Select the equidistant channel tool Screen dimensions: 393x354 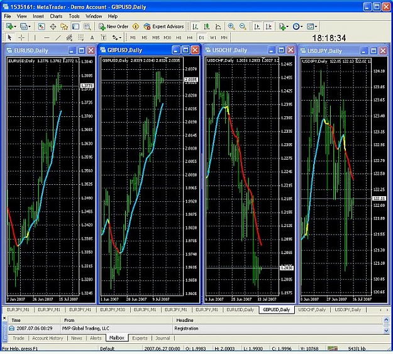coord(69,38)
